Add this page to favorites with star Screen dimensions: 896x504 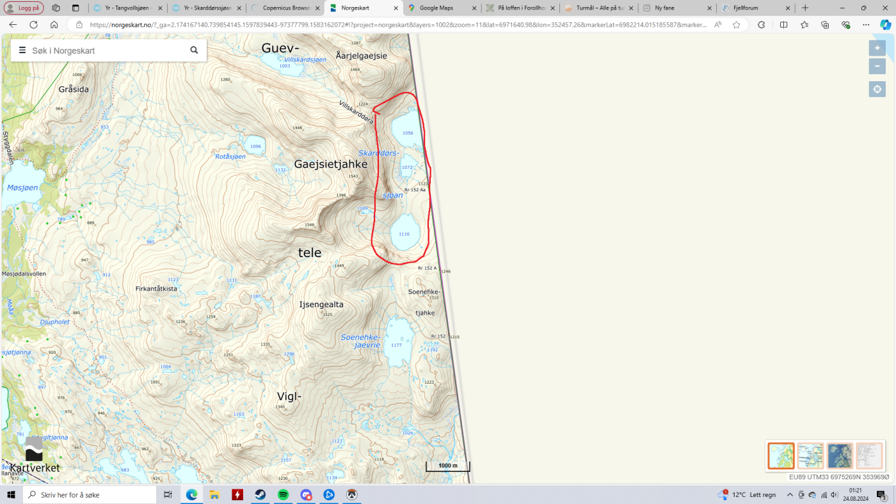point(737,25)
